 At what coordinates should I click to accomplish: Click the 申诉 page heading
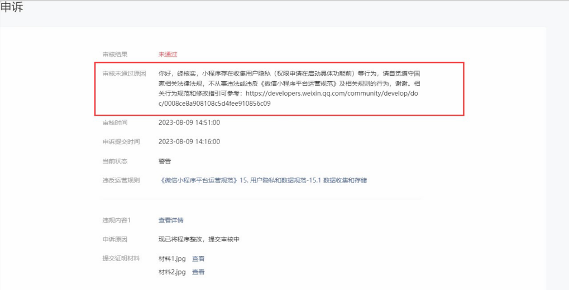point(12,8)
